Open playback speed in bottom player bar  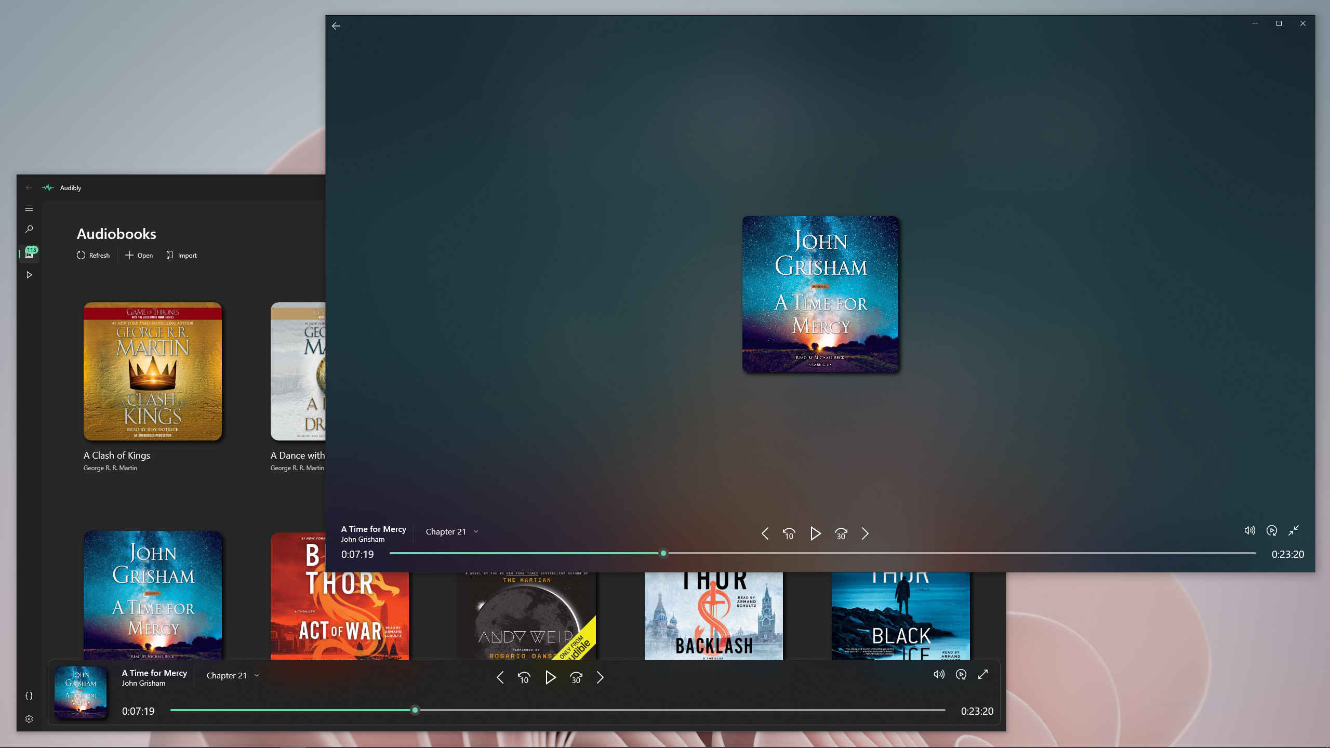point(961,674)
